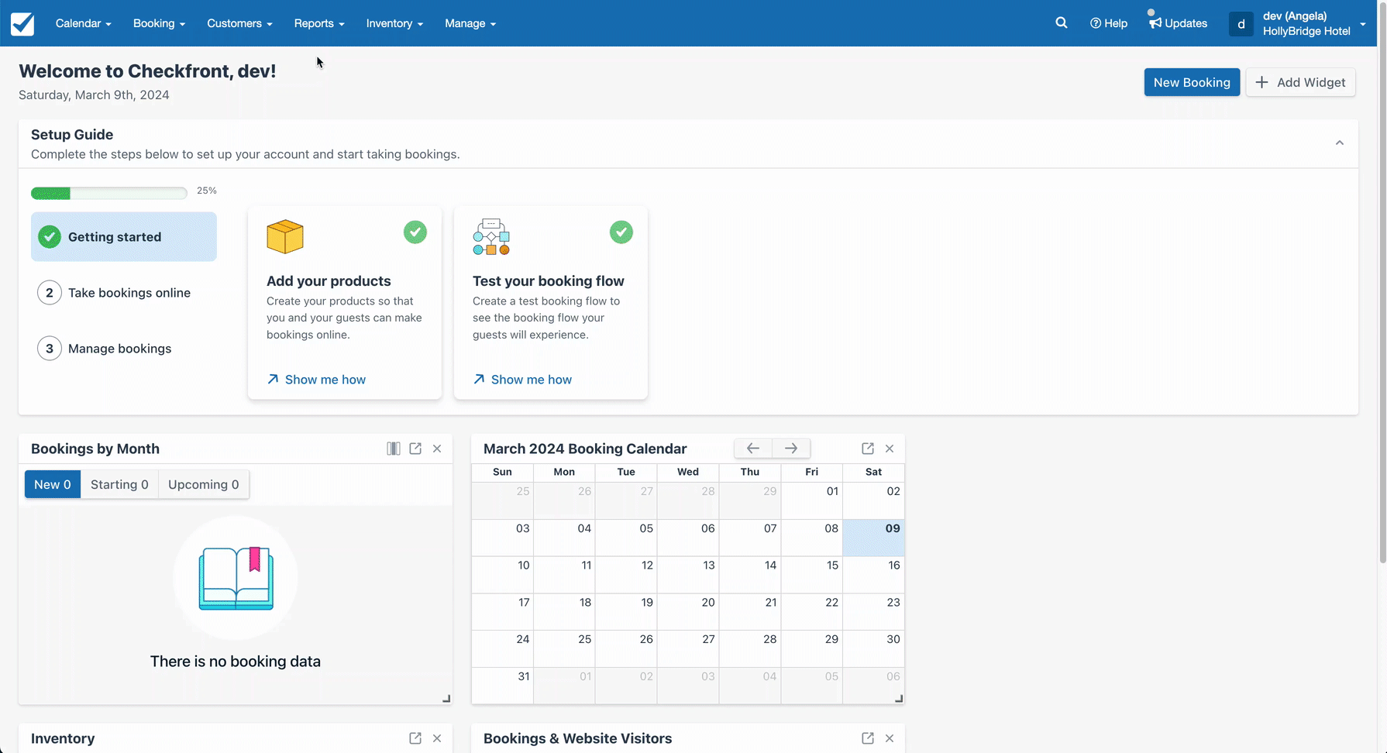Close the Bookings & Website Visitors widget
This screenshot has width=1387, height=753.
tap(890, 738)
